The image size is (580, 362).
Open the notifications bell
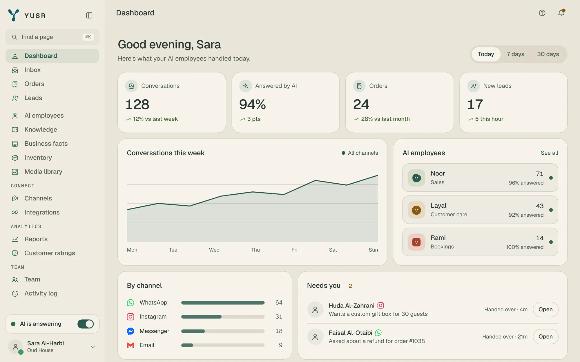coord(561,13)
